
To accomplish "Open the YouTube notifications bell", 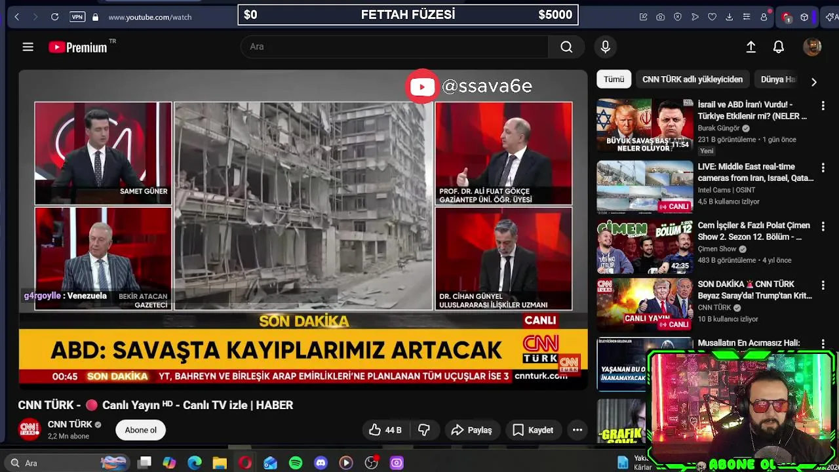I will [779, 47].
